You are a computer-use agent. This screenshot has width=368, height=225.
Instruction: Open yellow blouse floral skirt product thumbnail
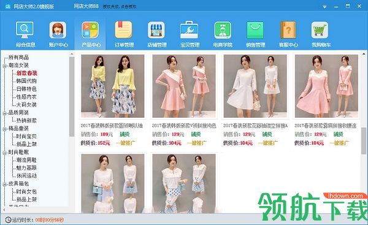pyautogui.click(x=113, y=86)
